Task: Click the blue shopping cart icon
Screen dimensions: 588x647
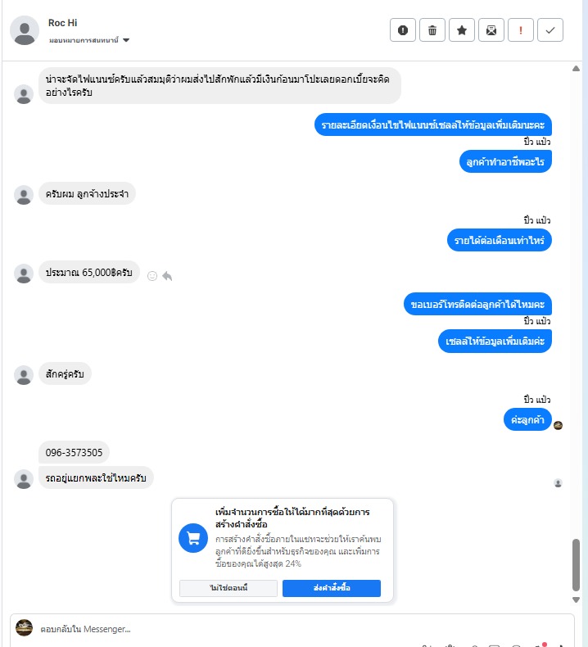Action: [x=193, y=538]
